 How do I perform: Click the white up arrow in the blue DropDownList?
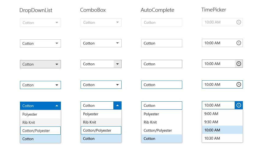(x=57, y=106)
